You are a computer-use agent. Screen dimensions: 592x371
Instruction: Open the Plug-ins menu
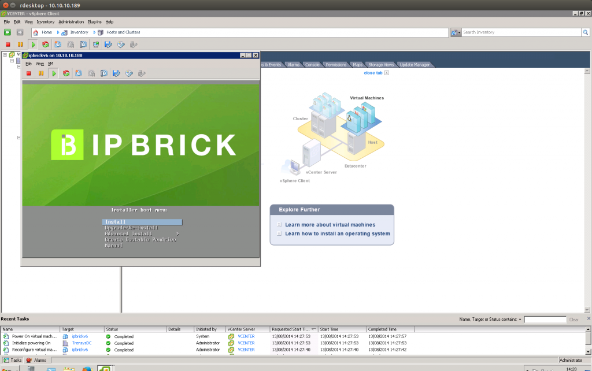(94, 21)
